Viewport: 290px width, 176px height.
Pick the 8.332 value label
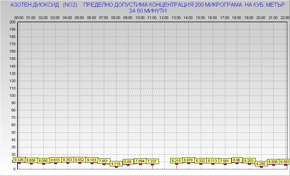[200, 161]
